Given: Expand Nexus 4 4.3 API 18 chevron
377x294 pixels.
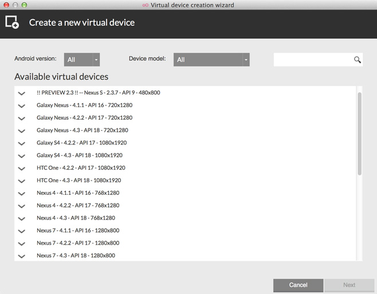Looking at the screenshot, I should pos(22,218).
